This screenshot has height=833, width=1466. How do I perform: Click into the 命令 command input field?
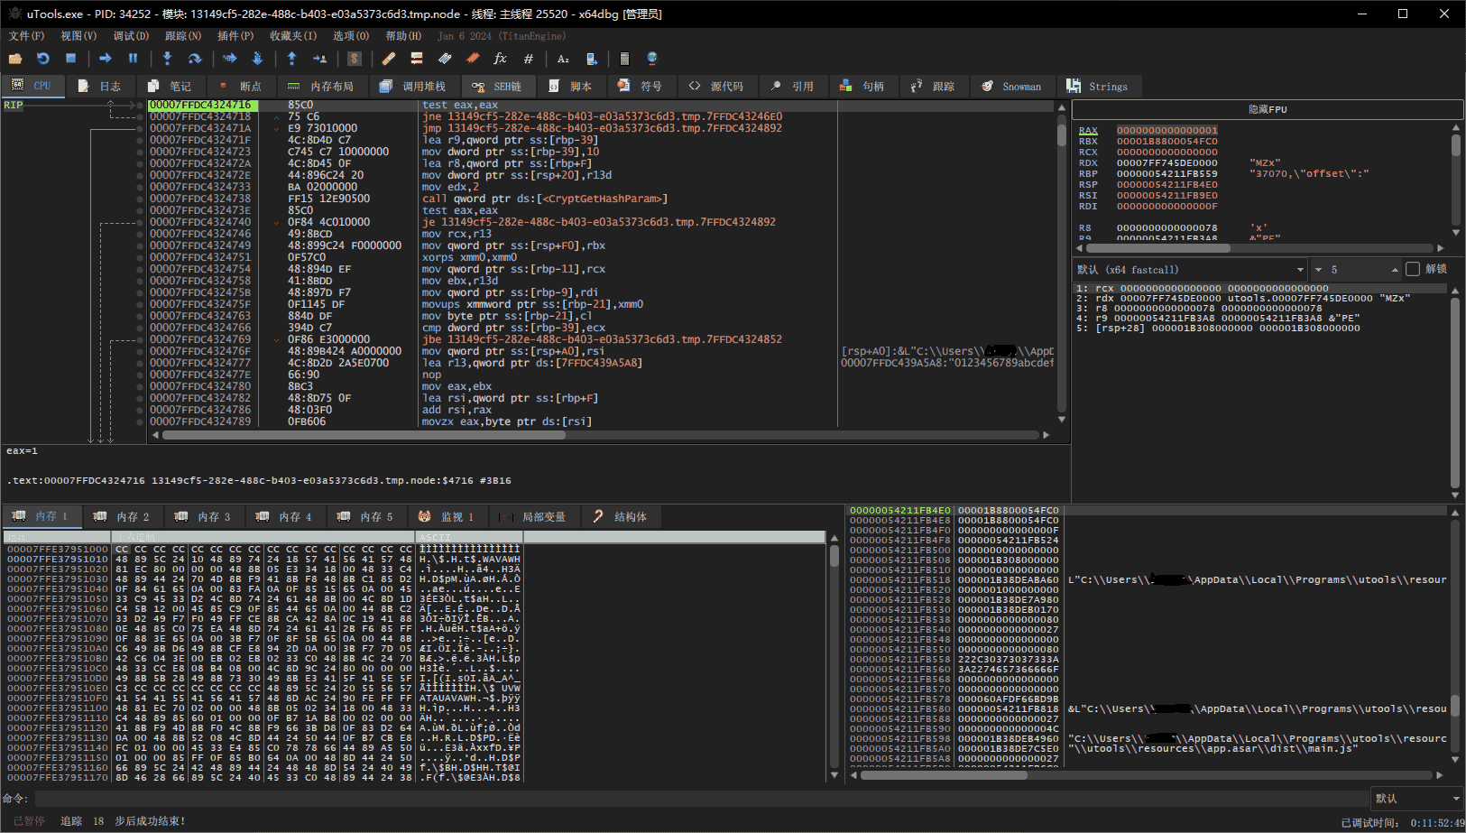coord(701,799)
